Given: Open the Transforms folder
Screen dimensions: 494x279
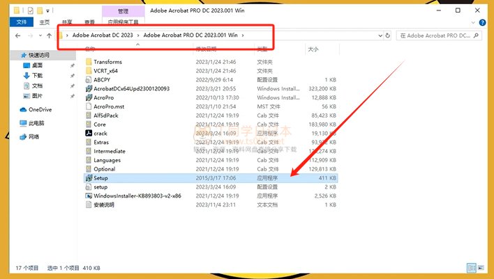Looking at the screenshot, I should (107, 62).
